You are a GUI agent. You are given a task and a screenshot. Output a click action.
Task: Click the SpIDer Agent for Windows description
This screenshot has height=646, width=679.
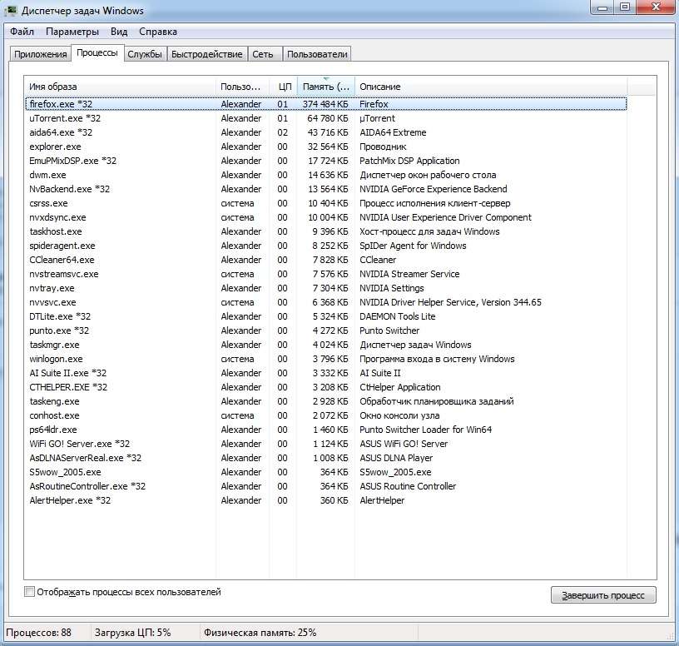[413, 246]
